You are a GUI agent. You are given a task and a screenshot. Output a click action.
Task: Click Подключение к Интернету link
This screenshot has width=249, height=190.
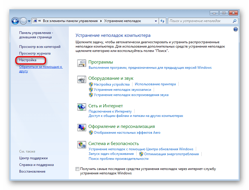click(110, 111)
